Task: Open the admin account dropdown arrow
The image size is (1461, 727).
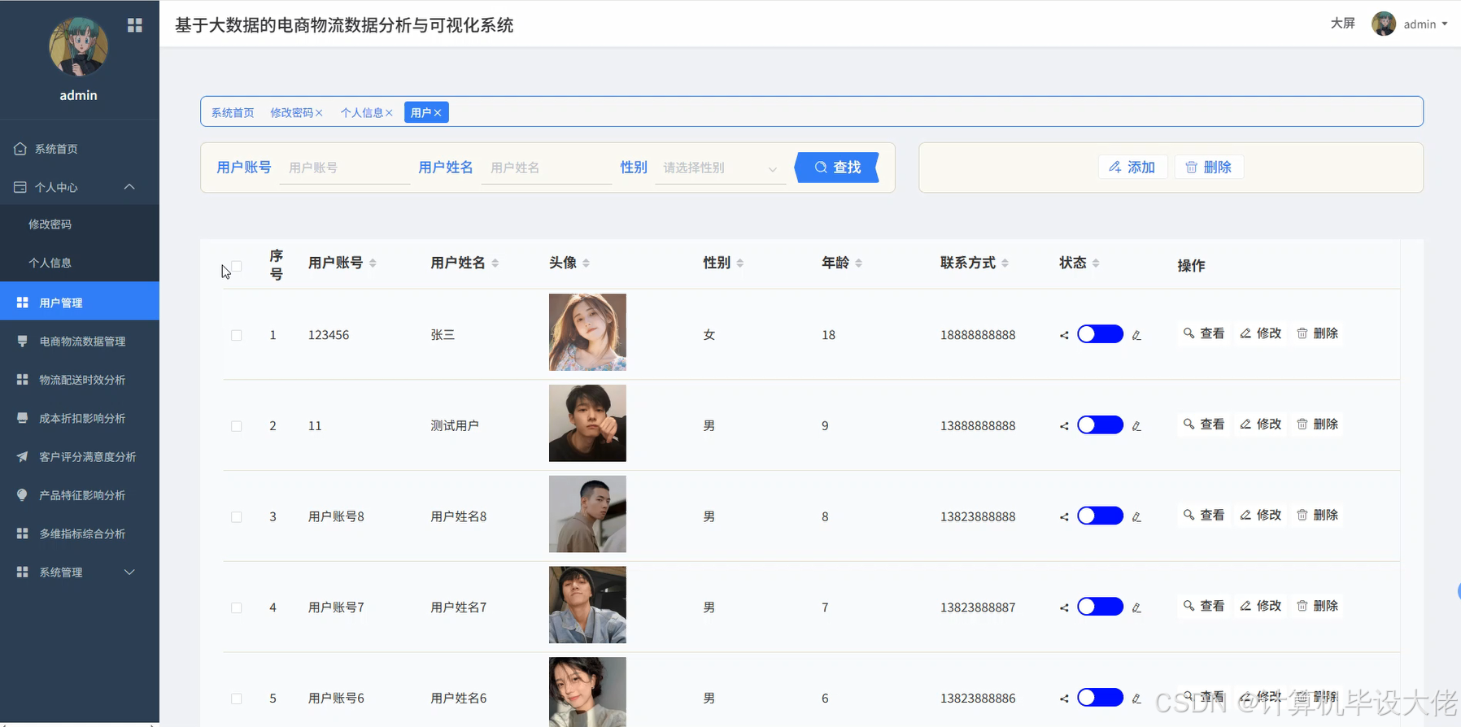Action: click(1445, 24)
